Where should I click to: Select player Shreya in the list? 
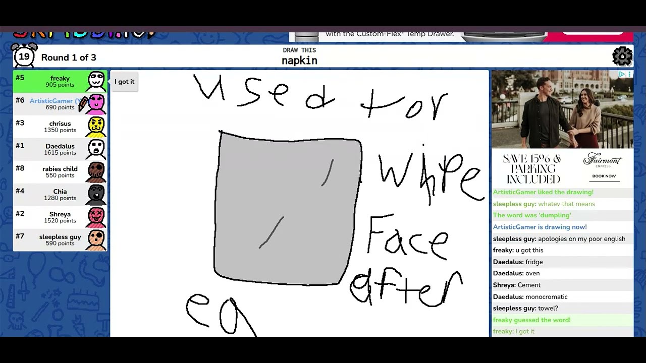pos(60,217)
